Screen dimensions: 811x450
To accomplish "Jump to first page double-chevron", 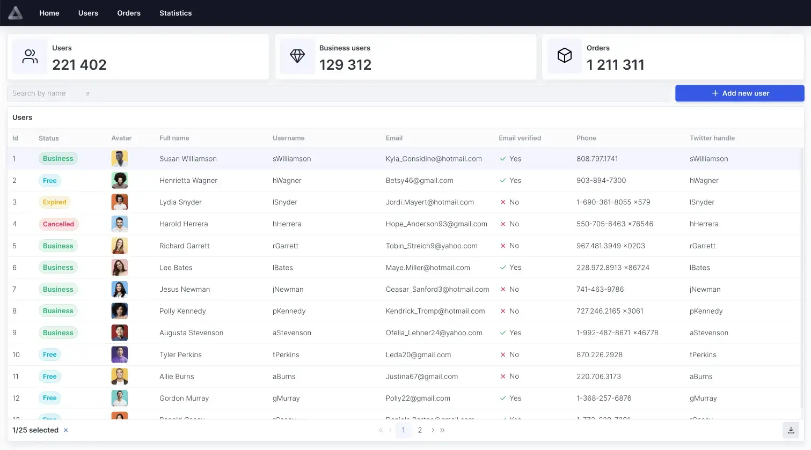I will click(381, 430).
